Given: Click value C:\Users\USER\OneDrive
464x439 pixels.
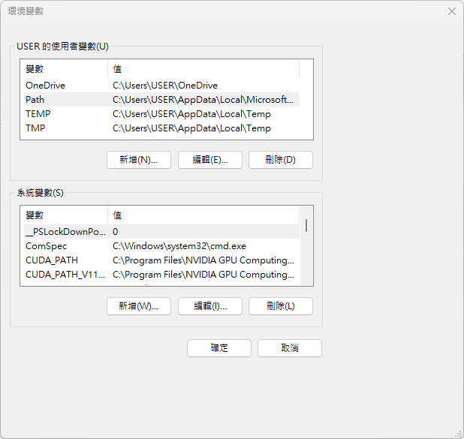Looking at the screenshot, I should (165, 86).
